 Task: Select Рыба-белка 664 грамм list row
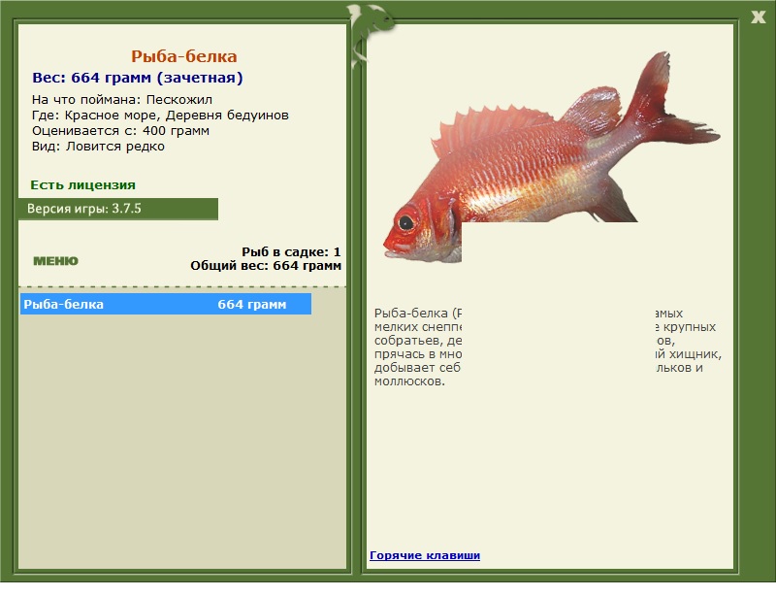coord(166,304)
